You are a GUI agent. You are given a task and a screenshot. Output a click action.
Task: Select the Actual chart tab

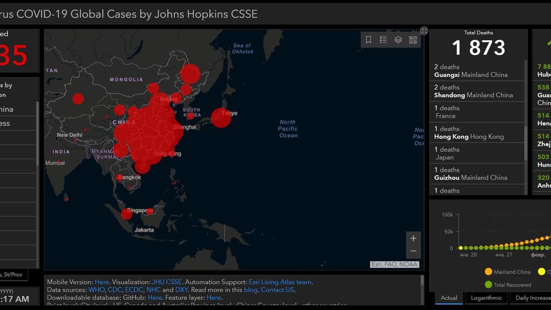449,298
